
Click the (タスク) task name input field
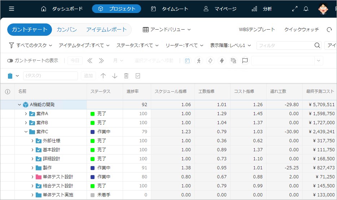pyautogui.click(x=50, y=76)
